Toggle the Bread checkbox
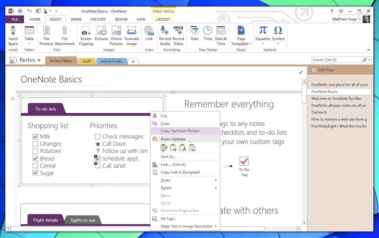 coord(35,158)
